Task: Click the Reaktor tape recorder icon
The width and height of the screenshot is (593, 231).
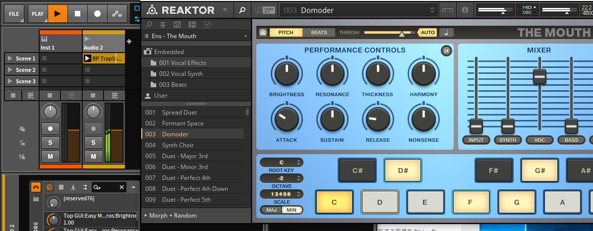Action: [x=447, y=10]
